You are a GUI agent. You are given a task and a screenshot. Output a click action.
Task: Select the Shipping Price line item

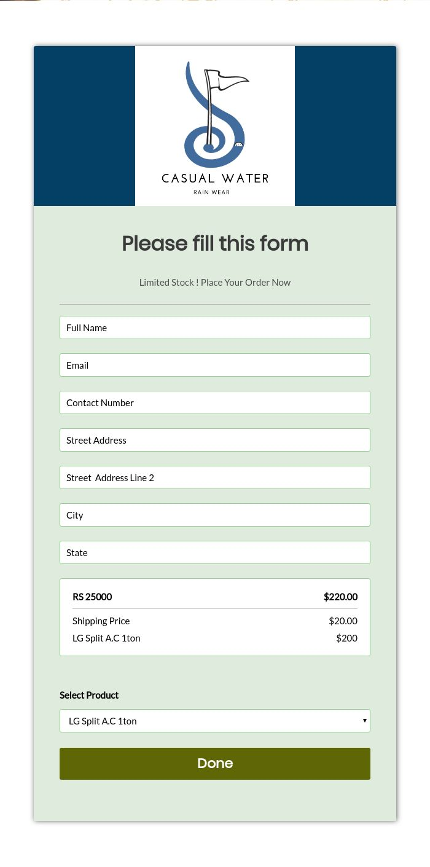click(215, 621)
